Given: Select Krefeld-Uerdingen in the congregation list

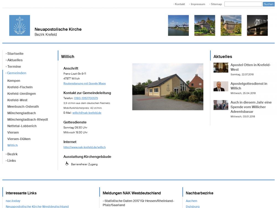Looking at the screenshot, I should 22,94.
